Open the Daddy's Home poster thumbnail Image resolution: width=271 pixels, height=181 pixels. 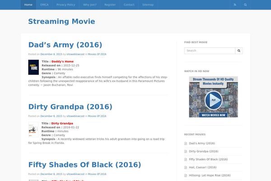point(33,67)
